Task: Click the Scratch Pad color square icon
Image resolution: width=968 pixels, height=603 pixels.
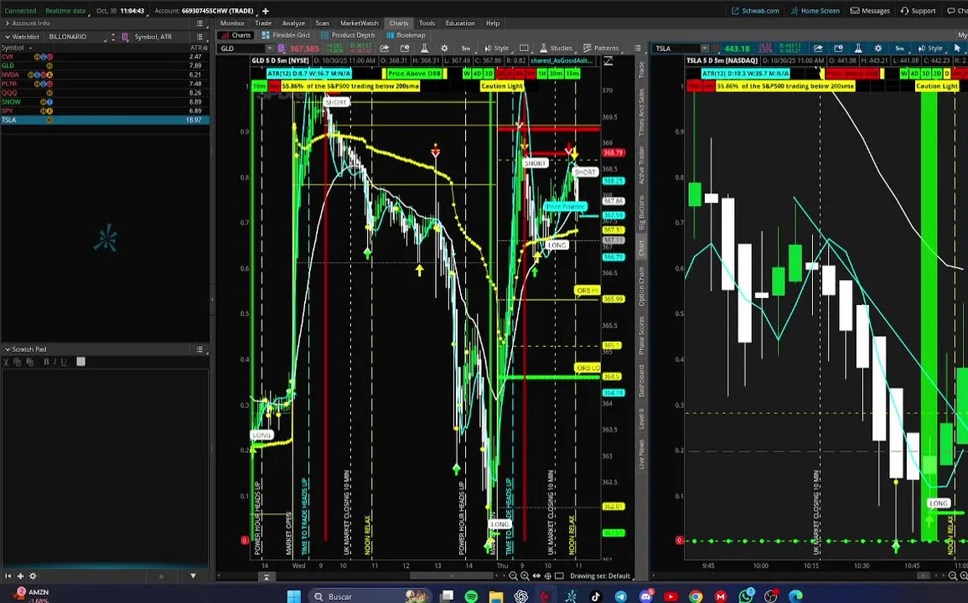Action: point(80,362)
